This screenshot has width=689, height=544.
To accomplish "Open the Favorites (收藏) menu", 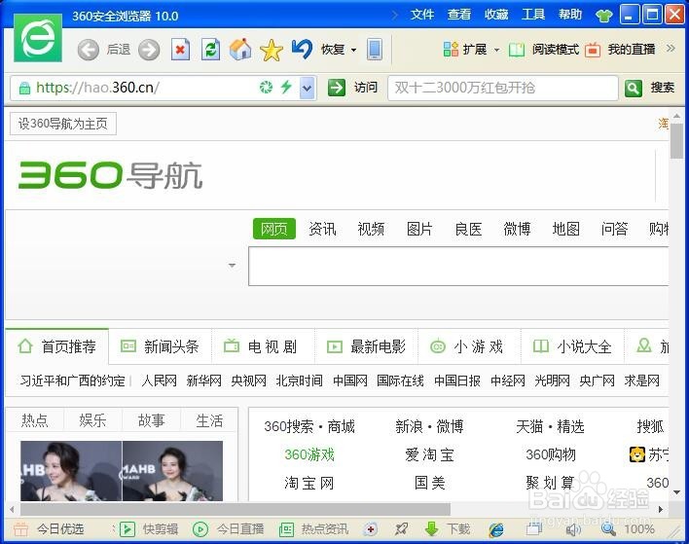I will 496,15.
